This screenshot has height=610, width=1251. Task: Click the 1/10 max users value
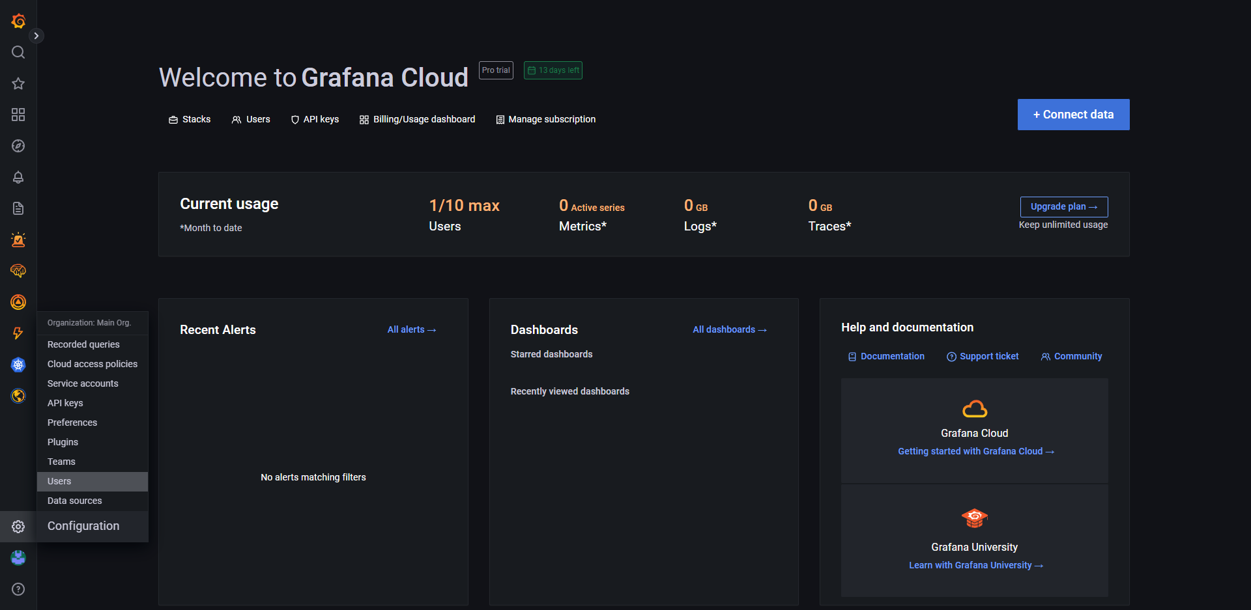point(464,206)
